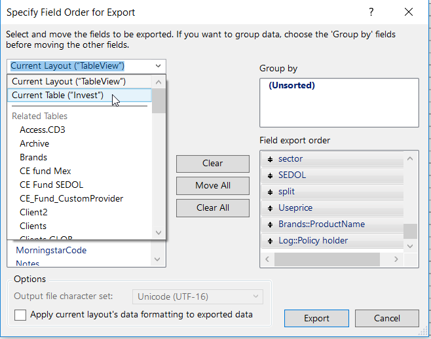The height and width of the screenshot is (339, 431).
Task: Click the reorder handle next to split
Action: pyautogui.click(x=270, y=192)
